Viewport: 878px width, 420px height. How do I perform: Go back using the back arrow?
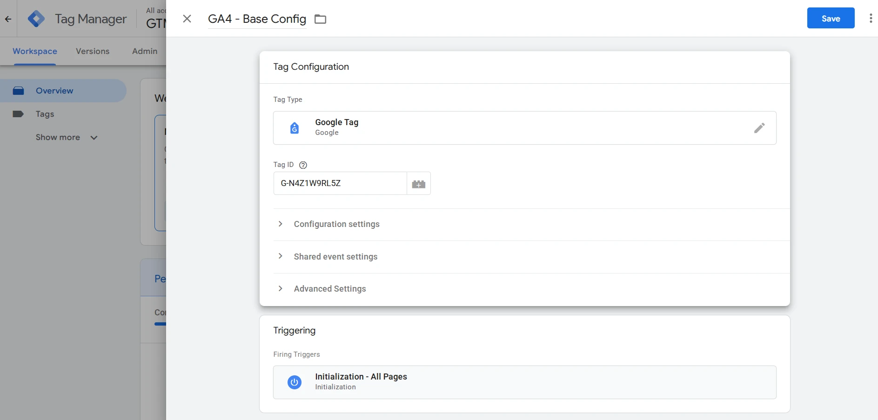(8, 19)
